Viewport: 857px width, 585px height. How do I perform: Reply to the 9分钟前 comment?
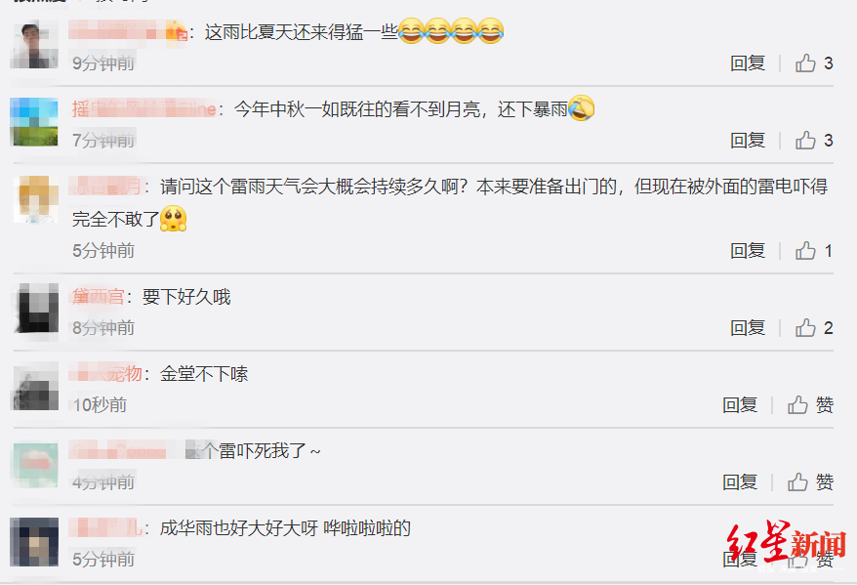tap(748, 63)
